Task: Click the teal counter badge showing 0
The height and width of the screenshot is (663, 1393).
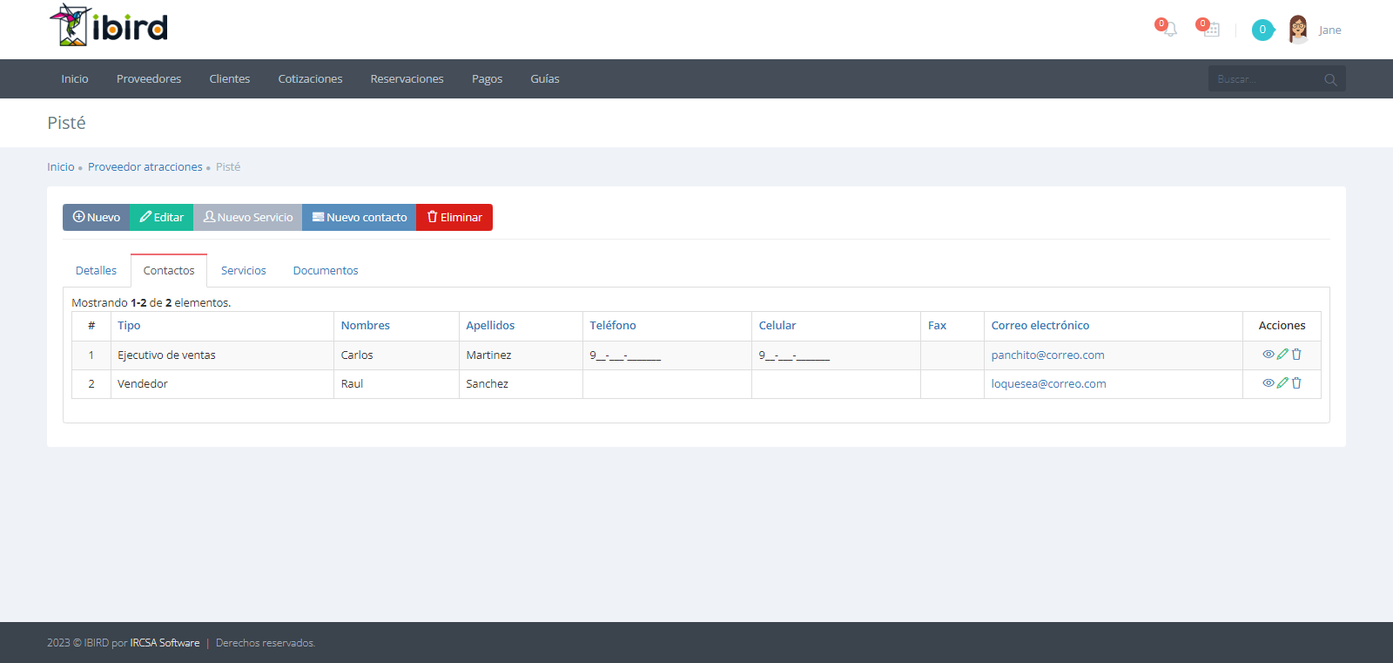Action: pos(1262,30)
